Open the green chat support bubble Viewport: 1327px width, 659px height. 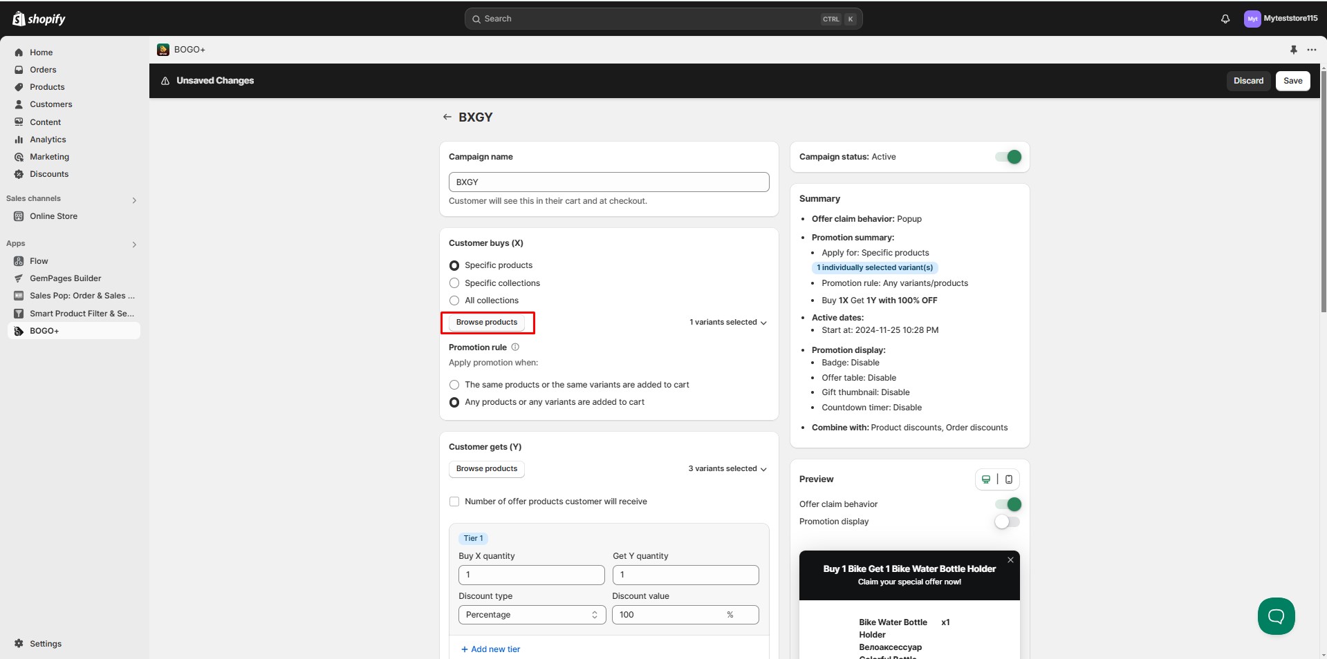tap(1275, 615)
